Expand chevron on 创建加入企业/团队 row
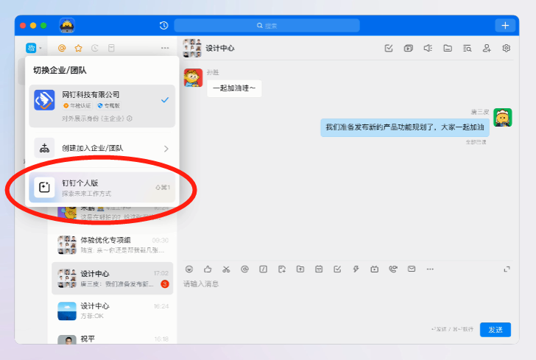The width and height of the screenshot is (536, 360). click(x=166, y=149)
